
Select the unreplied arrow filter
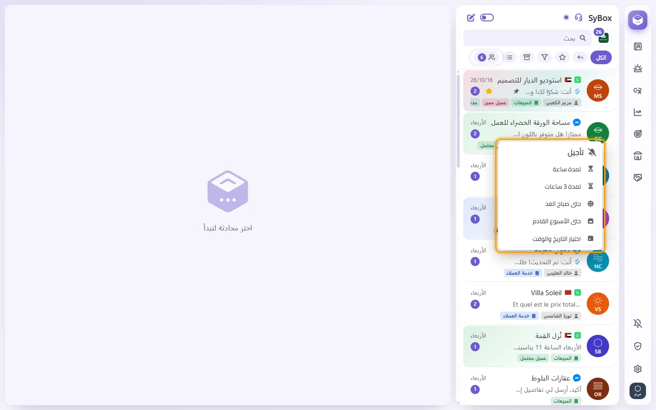coord(580,57)
